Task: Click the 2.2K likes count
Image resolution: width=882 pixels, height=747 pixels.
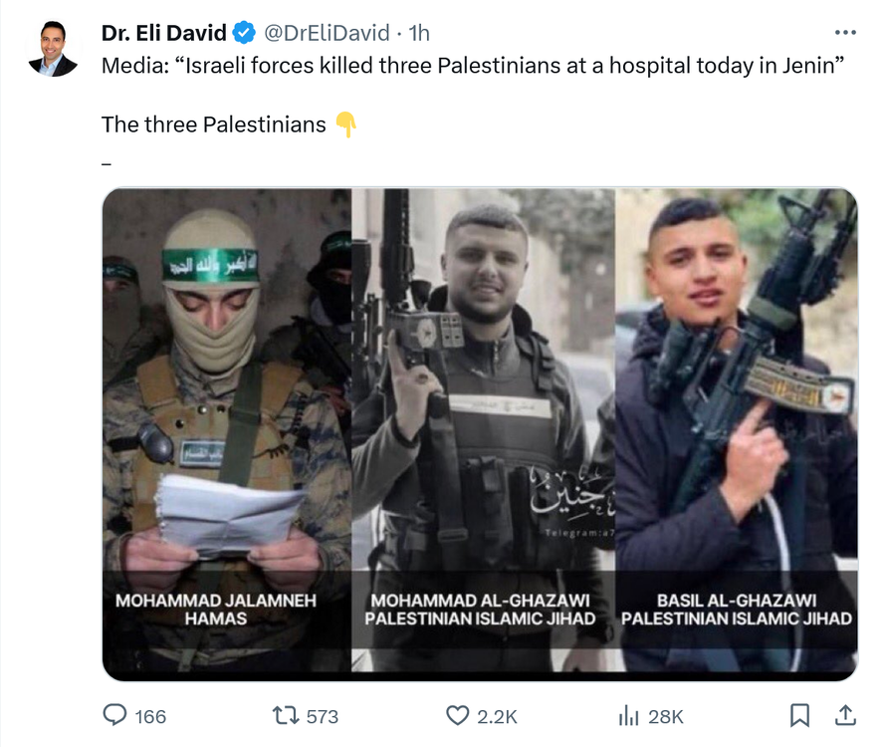Action: [497, 716]
